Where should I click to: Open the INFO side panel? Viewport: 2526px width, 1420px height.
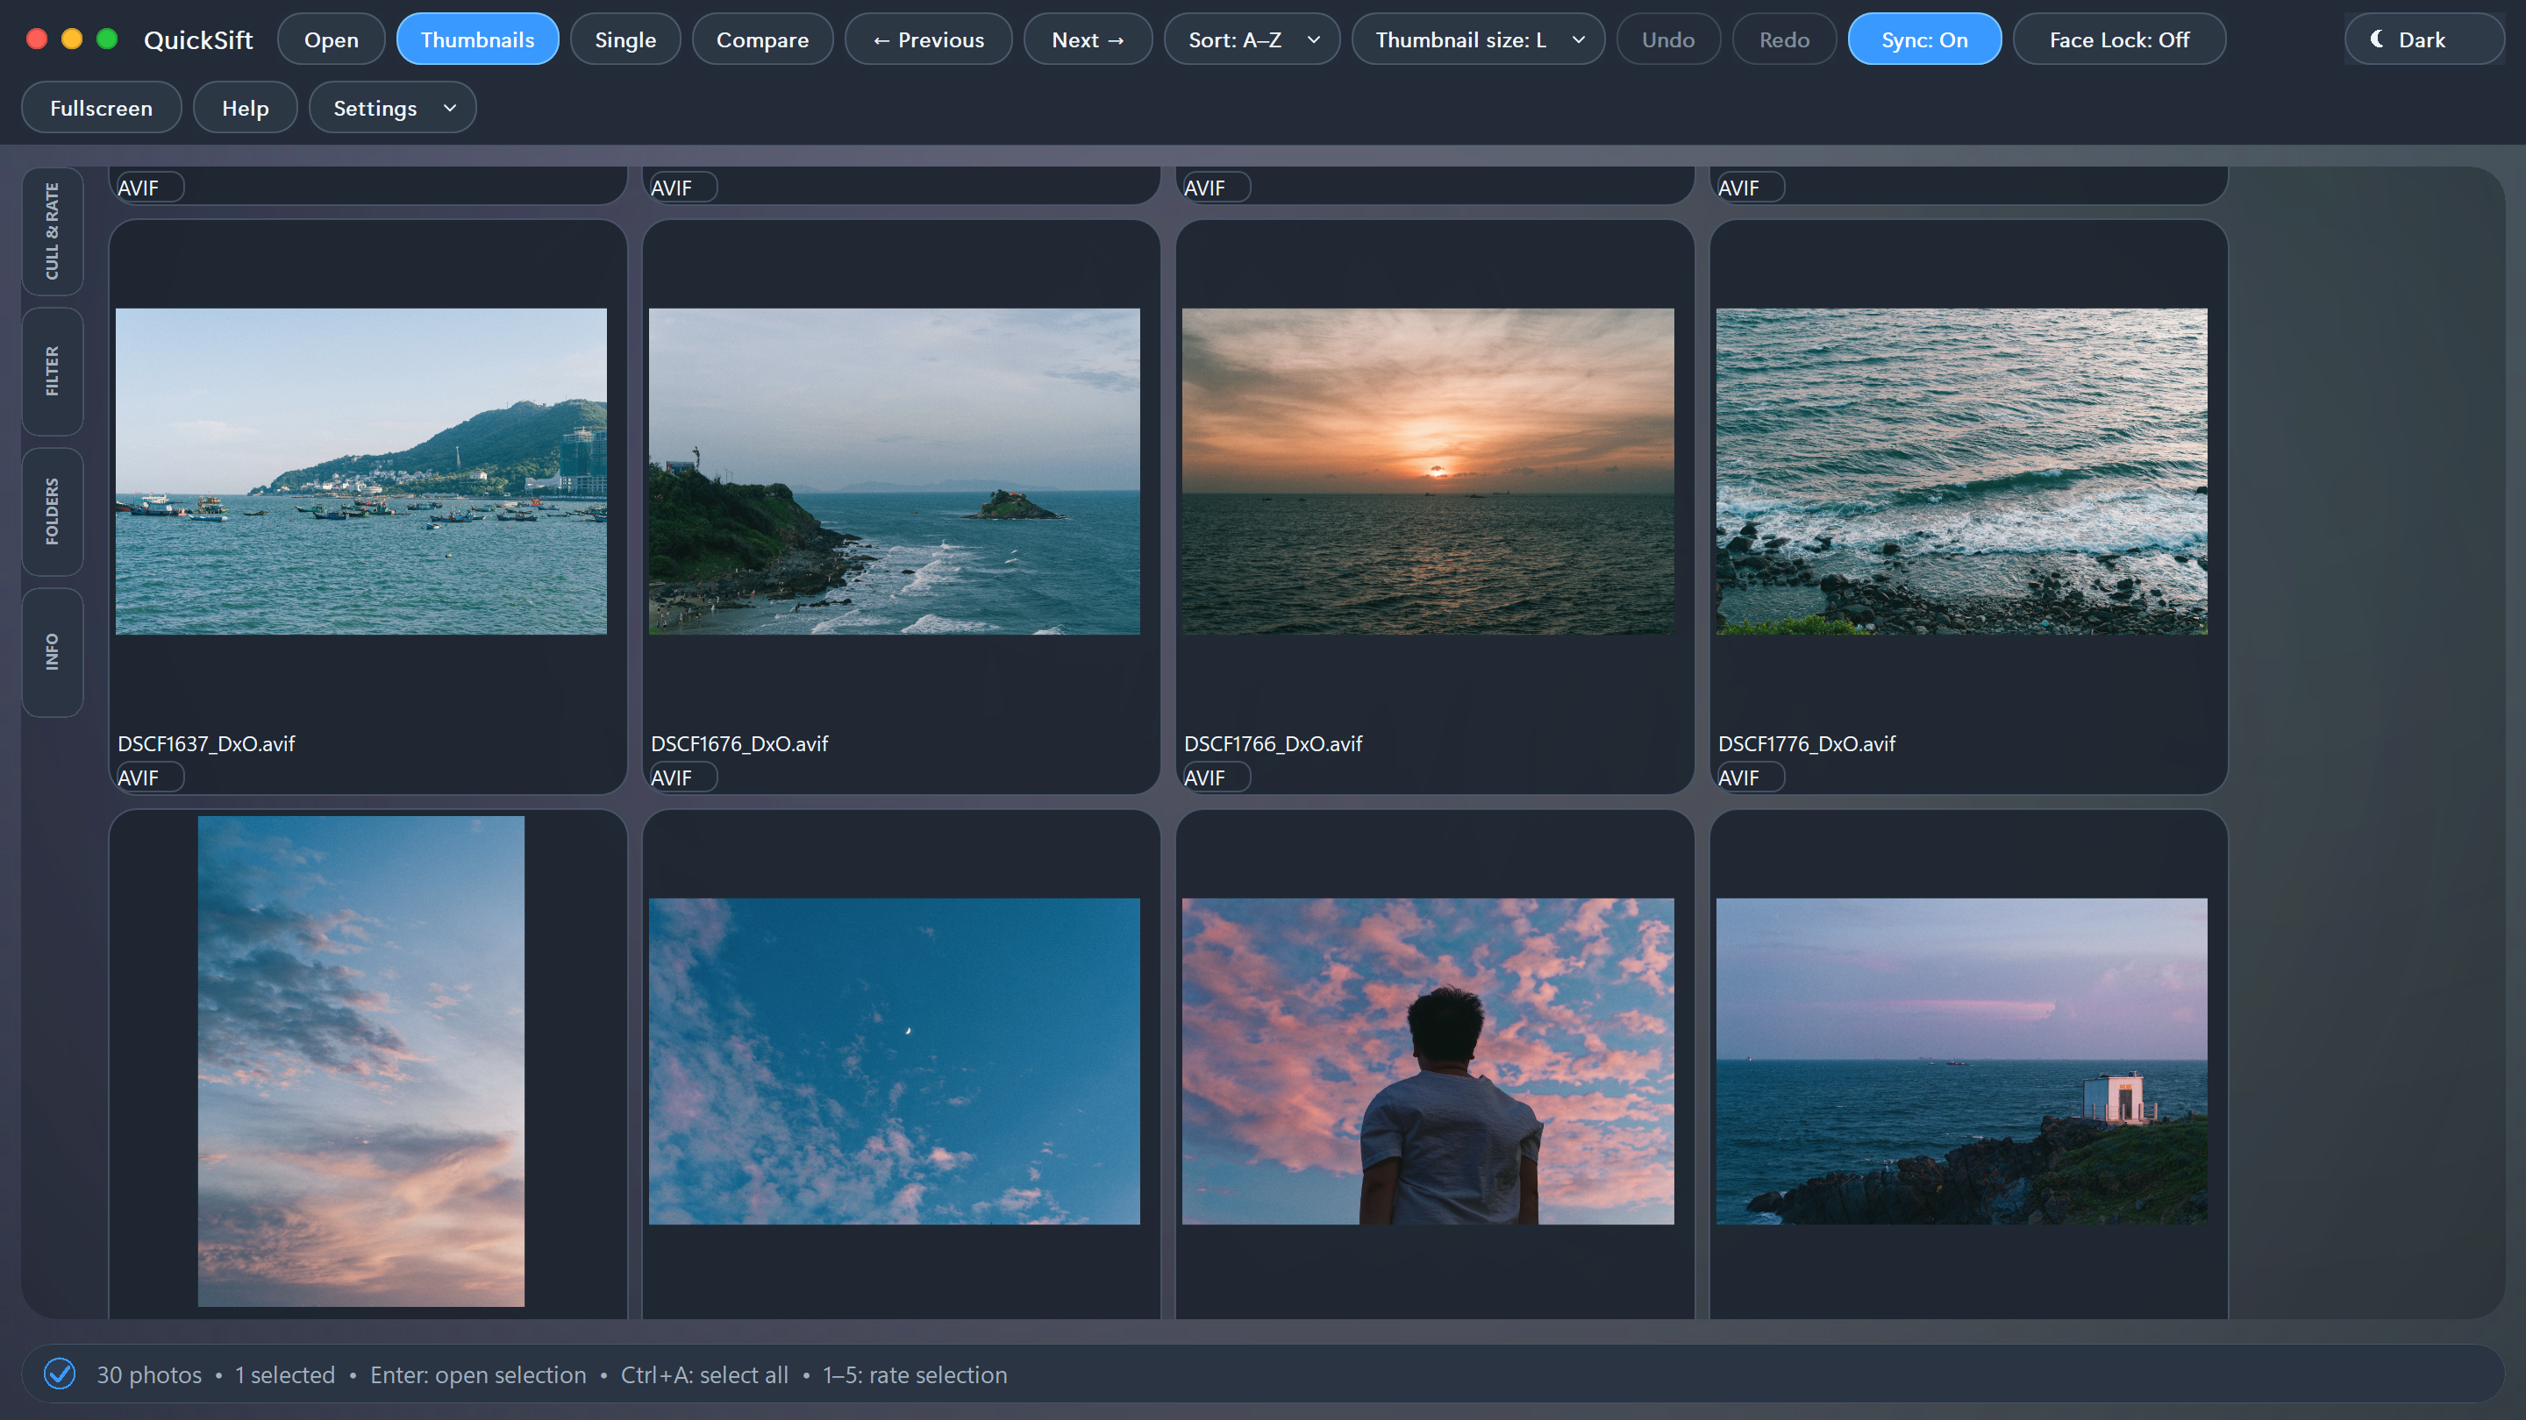(x=52, y=651)
